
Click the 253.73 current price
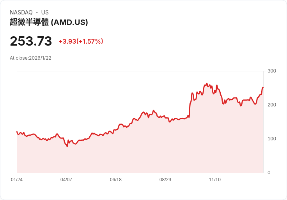click(31, 41)
